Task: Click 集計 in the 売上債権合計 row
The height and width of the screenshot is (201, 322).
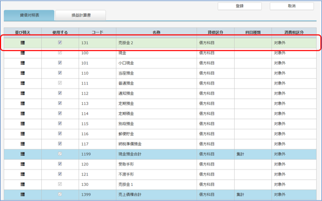Action: pos(240,194)
